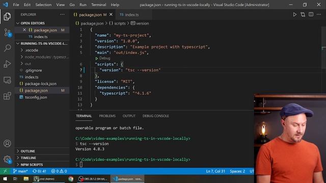Close the package.json editor tab

[111, 15]
